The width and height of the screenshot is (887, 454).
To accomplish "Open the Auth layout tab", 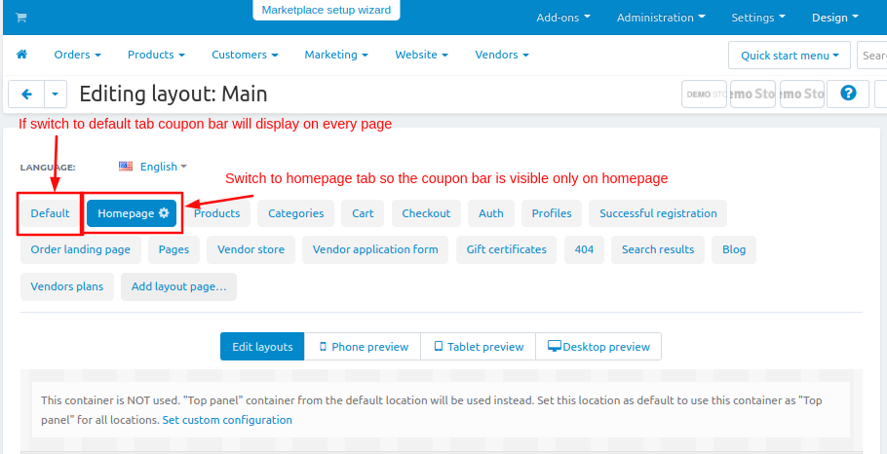I will coord(491,213).
